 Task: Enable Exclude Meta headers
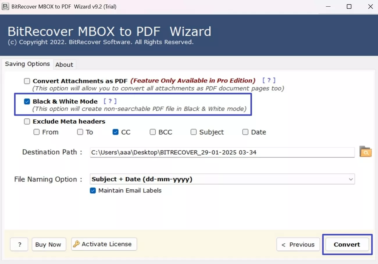(27, 121)
